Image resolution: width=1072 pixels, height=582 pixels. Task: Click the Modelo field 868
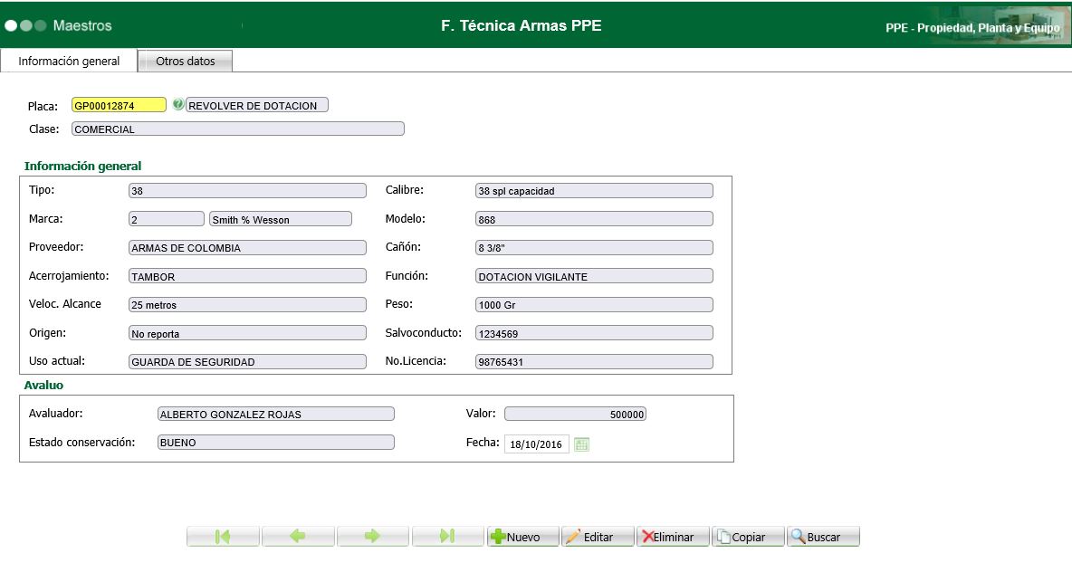coord(594,219)
